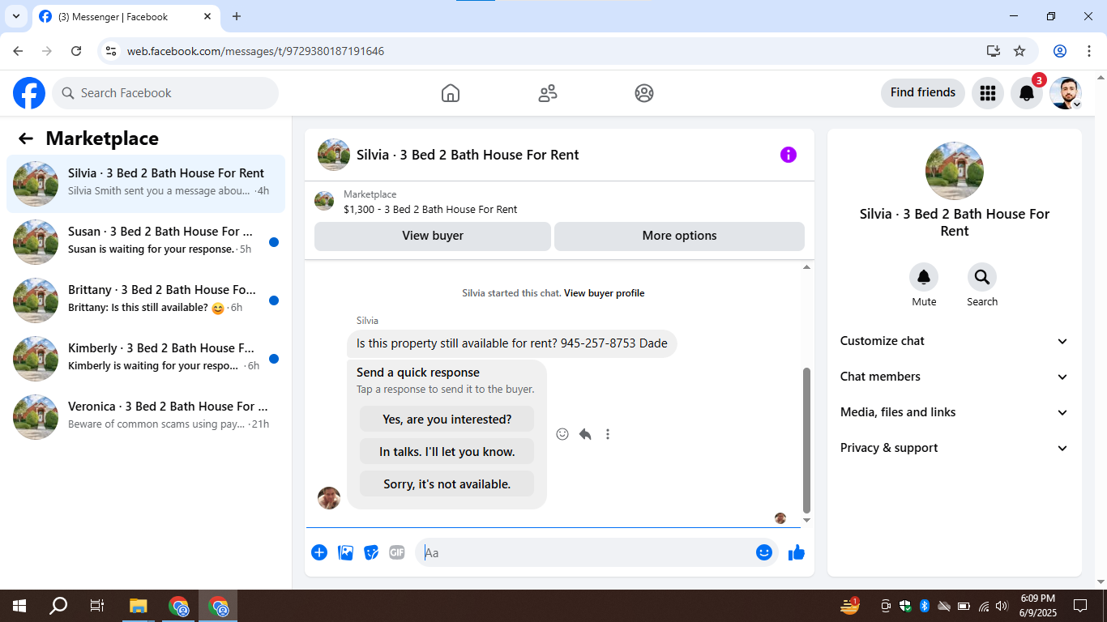
Task: Open a new Chrome tab
Action: point(237,16)
